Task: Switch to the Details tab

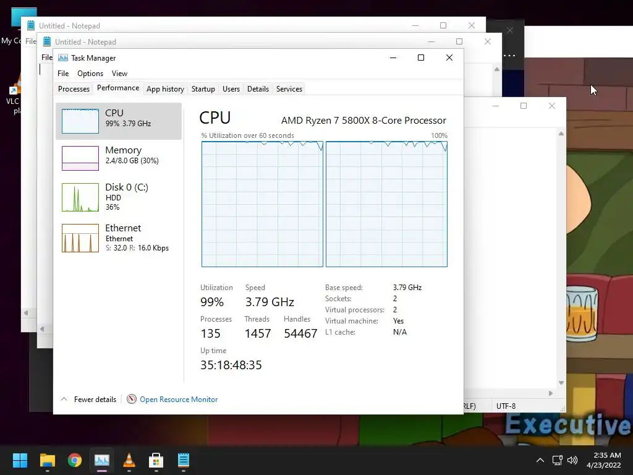Action: point(258,89)
